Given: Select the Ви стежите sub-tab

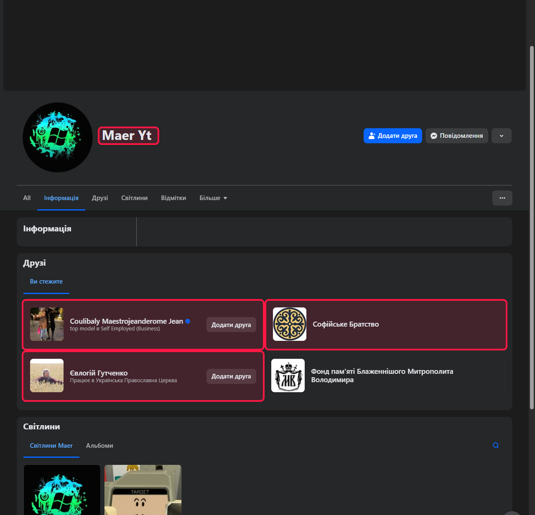Looking at the screenshot, I should click(x=46, y=282).
